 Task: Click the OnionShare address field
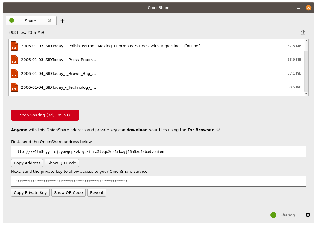coord(158,151)
